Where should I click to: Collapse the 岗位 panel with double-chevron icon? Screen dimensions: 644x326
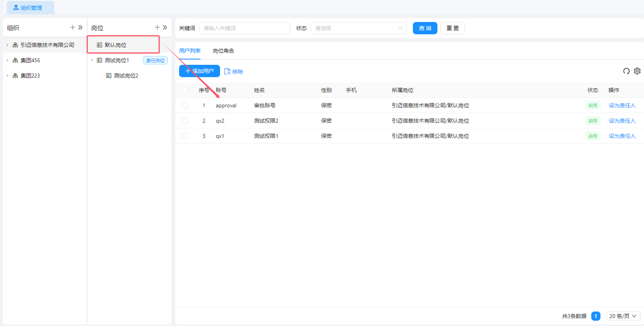(x=165, y=27)
